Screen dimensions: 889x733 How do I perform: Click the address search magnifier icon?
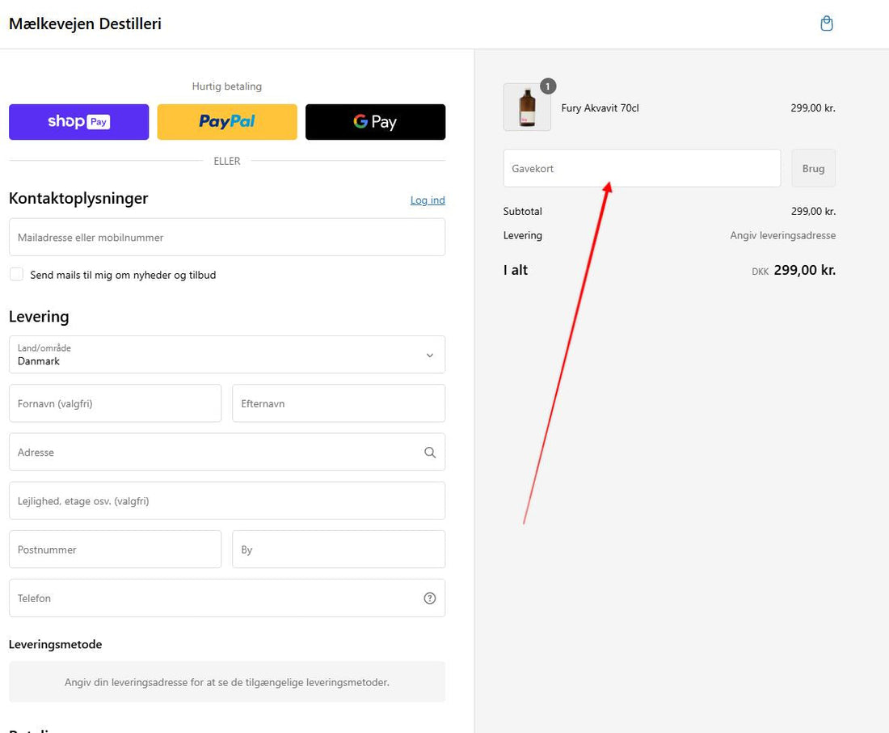(430, 453)
